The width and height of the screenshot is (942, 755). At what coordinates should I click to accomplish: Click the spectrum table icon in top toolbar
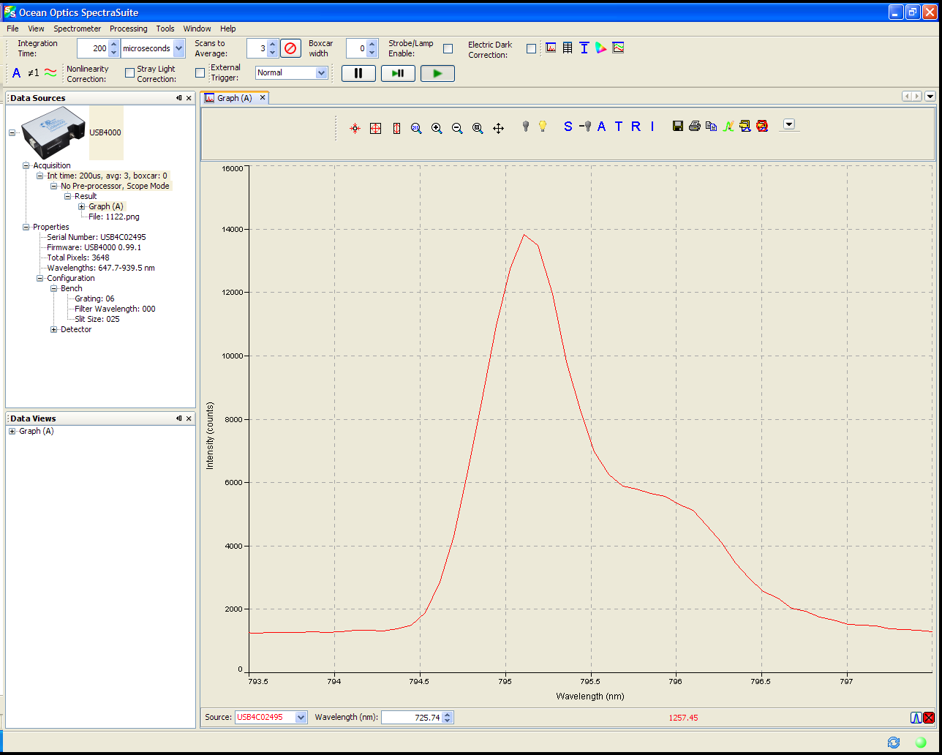point(568,48)
